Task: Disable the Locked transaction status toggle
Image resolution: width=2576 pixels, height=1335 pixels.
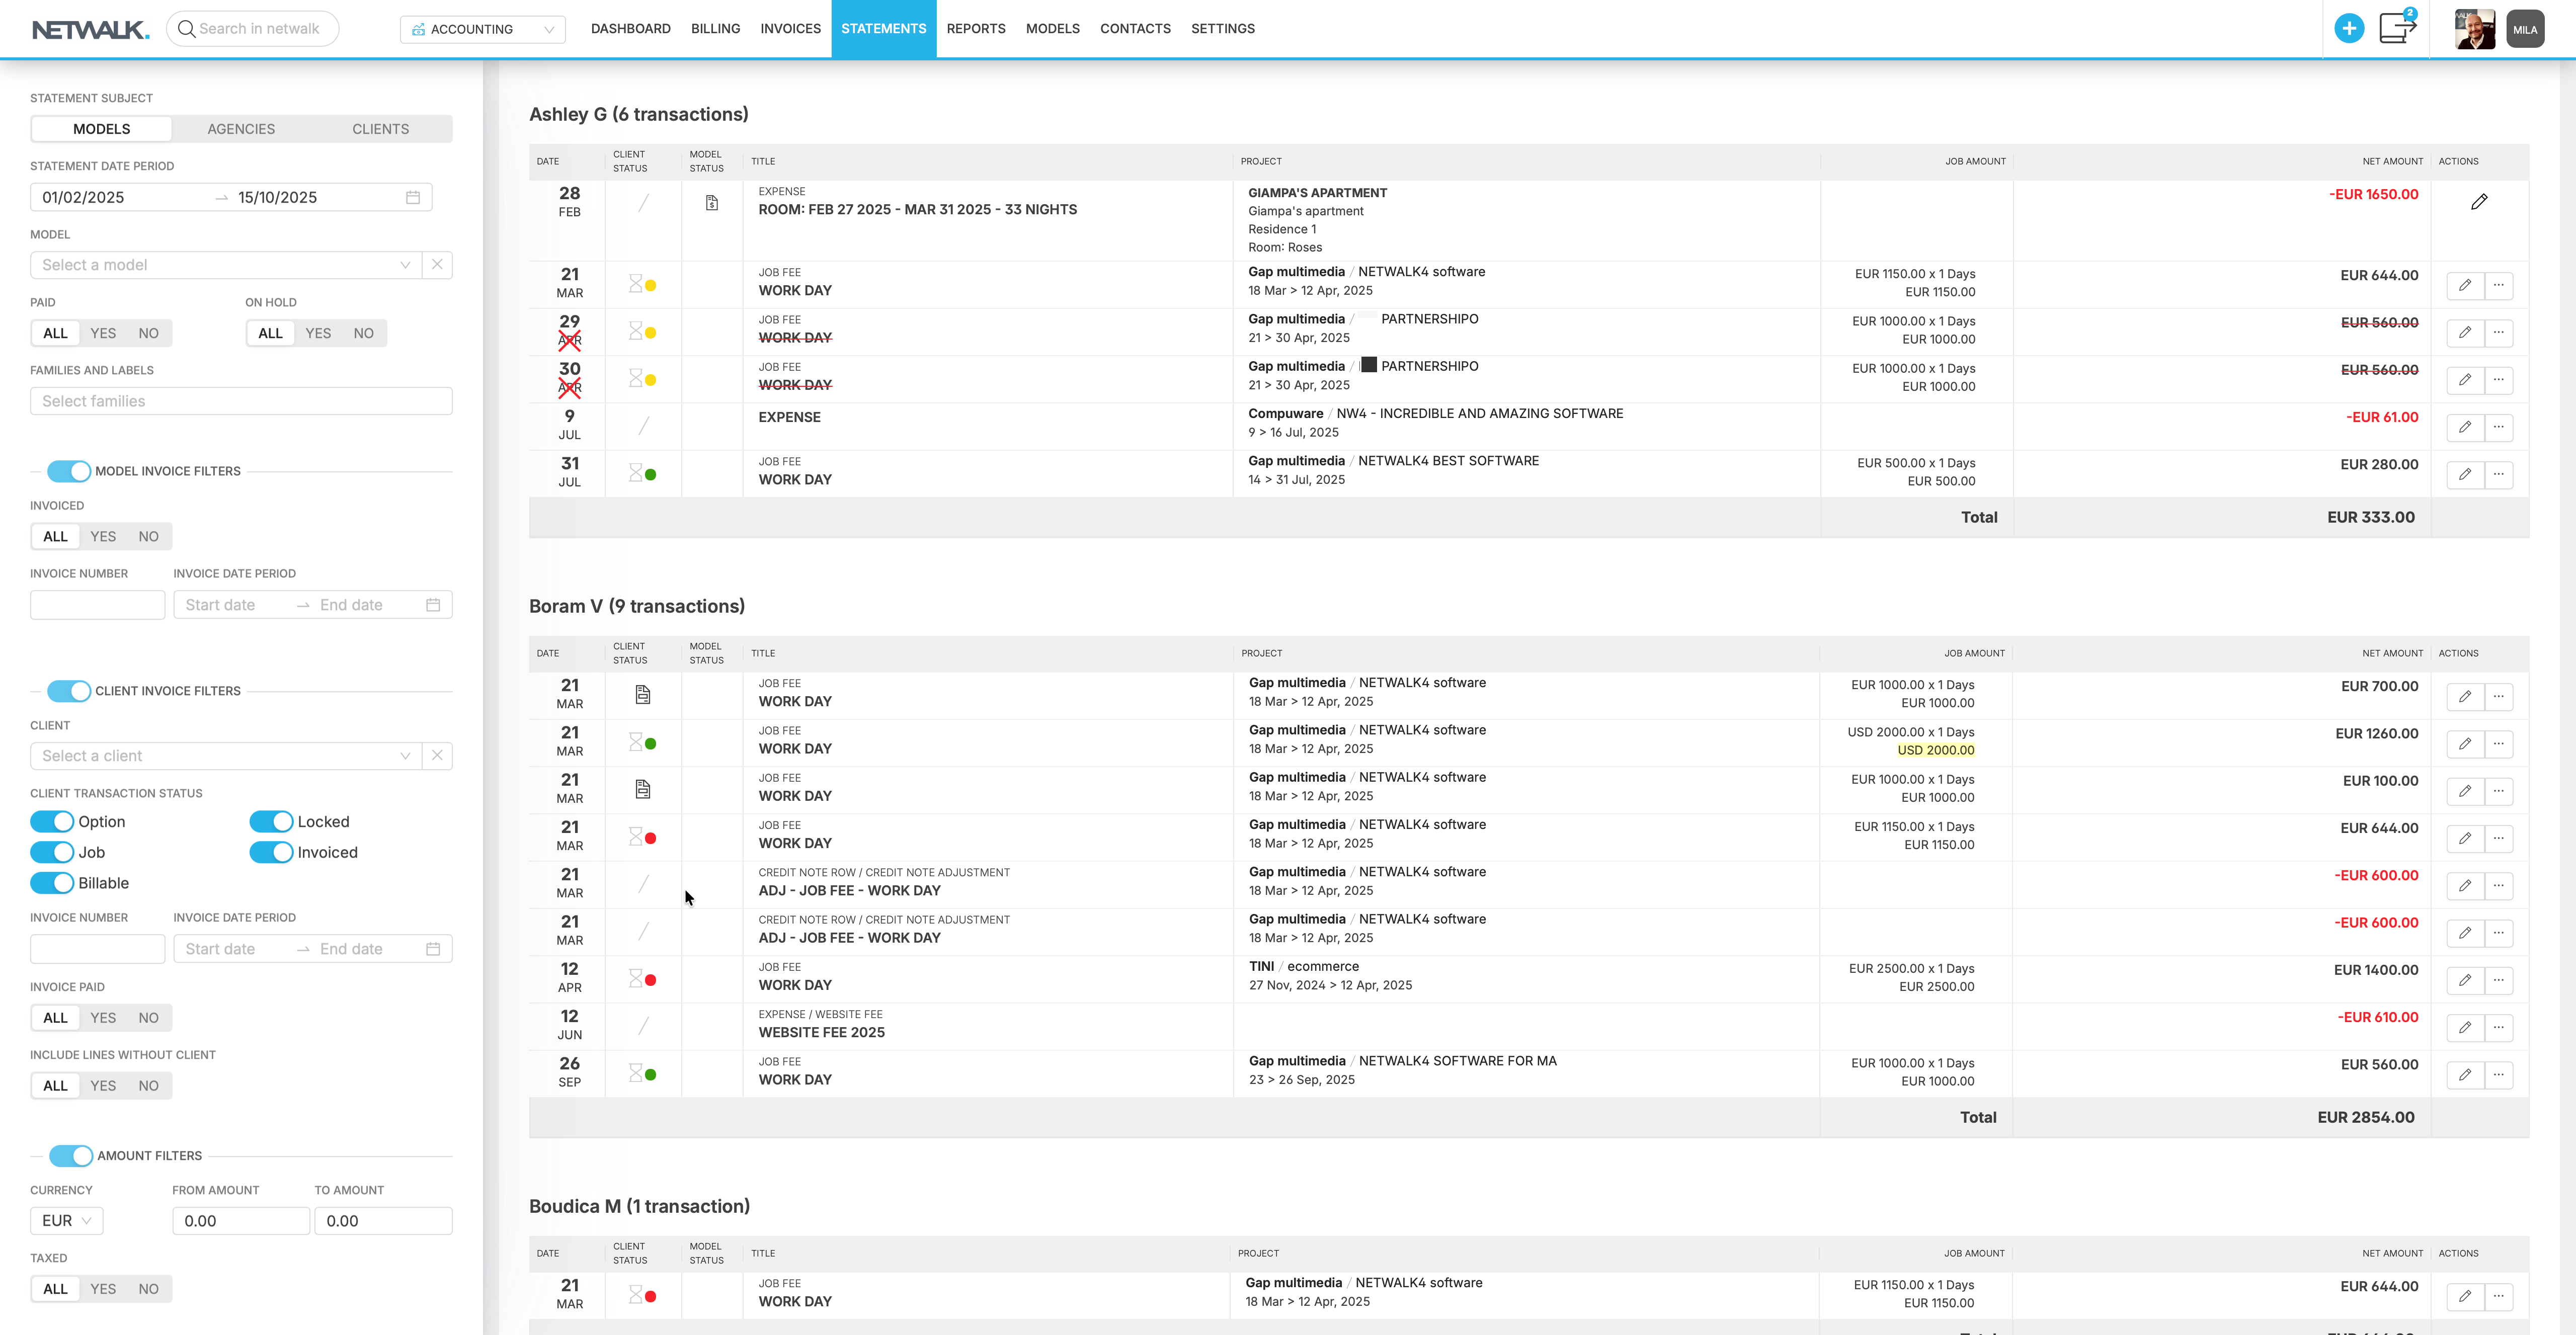Action: point(271,822)
